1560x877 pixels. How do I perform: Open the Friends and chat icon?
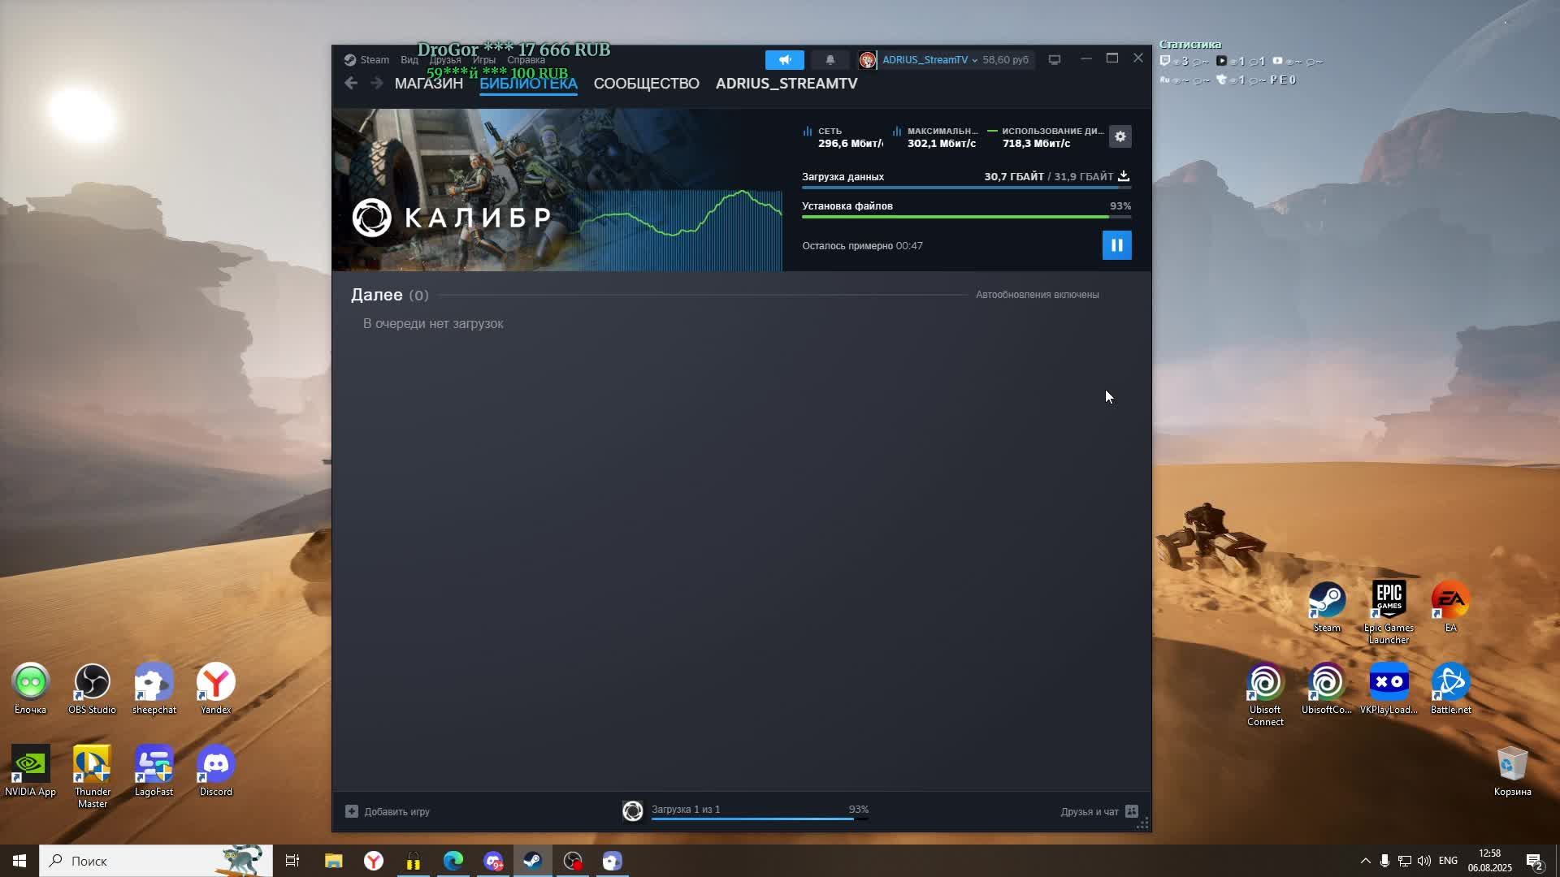1132,811
